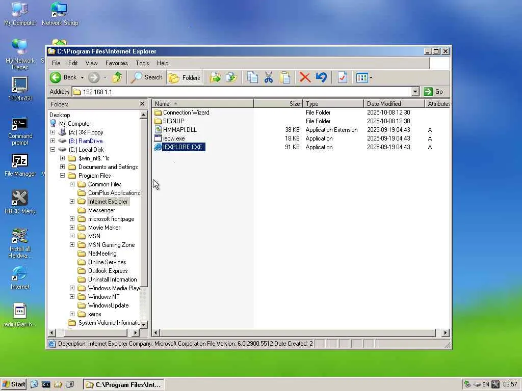Open the Help menu
The image size is (522, 391).
[163, 63]
